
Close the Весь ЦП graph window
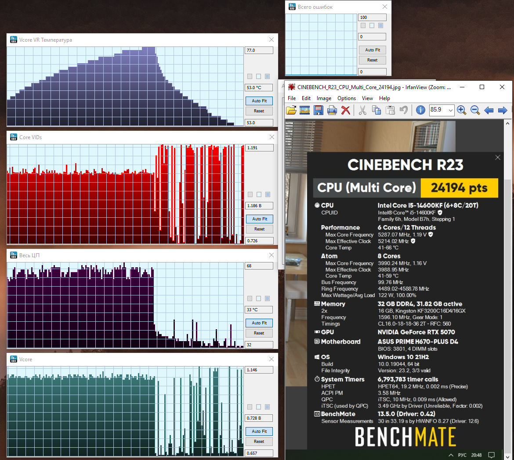coord(271,255)
